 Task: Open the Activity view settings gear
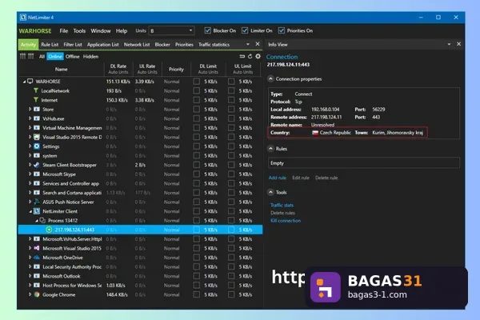click(258, 56)
